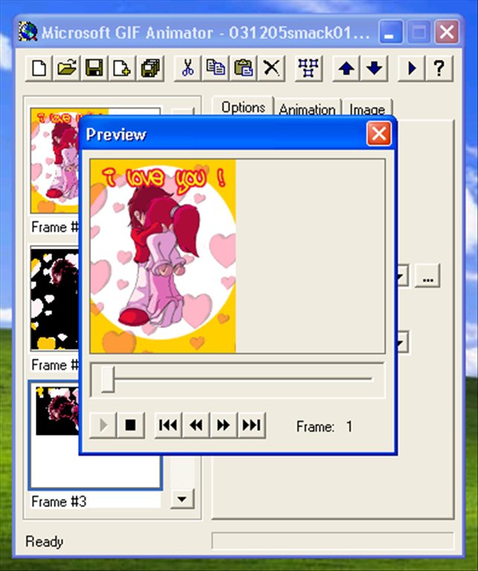Click the Preview frame slider thumb
The image size is (478, 571).
pos(108,379)
